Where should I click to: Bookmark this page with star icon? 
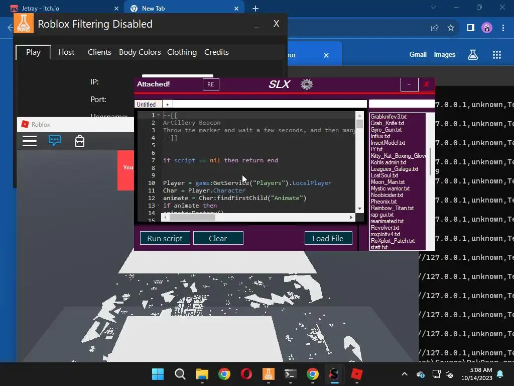point(451,28)
